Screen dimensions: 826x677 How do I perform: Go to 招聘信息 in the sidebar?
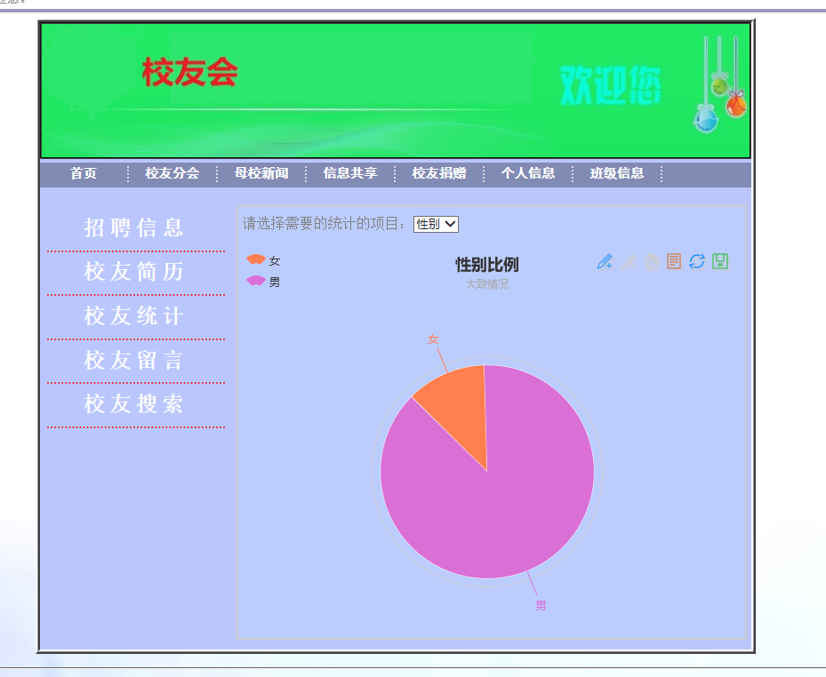[133, 227]
